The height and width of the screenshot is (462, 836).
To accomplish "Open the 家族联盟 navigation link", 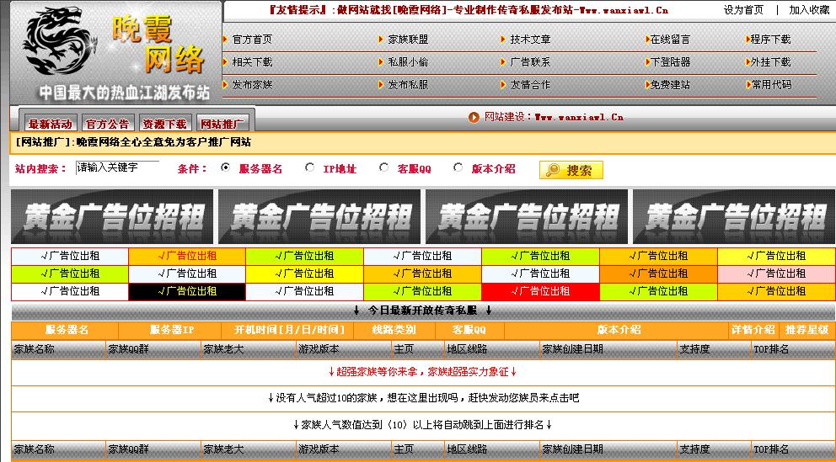I will click(408, 40).
